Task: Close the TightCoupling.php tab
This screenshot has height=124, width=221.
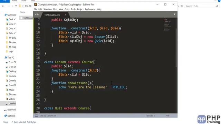Action: (x=66, y=15)
